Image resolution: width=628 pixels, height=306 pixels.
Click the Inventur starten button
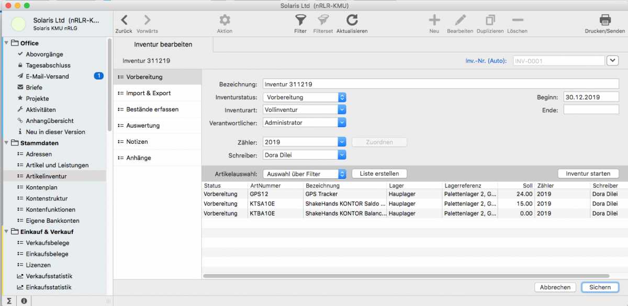588,174
